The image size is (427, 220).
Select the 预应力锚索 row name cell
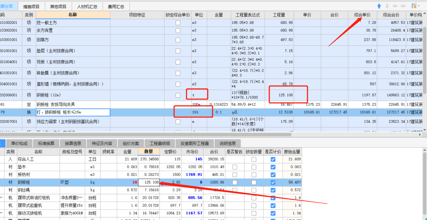pyautogui.click(x=73, y=122)
